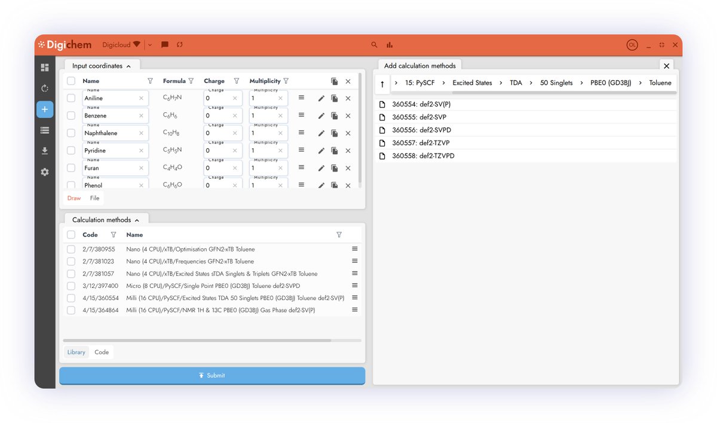Select the plus new submission sidebar icon

pos(45,109)
